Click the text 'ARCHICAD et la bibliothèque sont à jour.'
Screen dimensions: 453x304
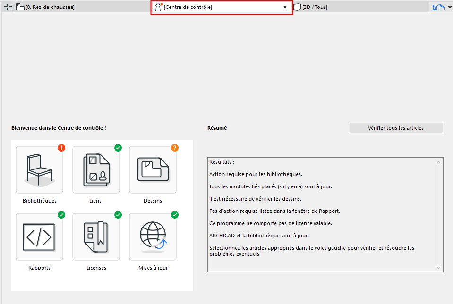(x=259, y=236)
